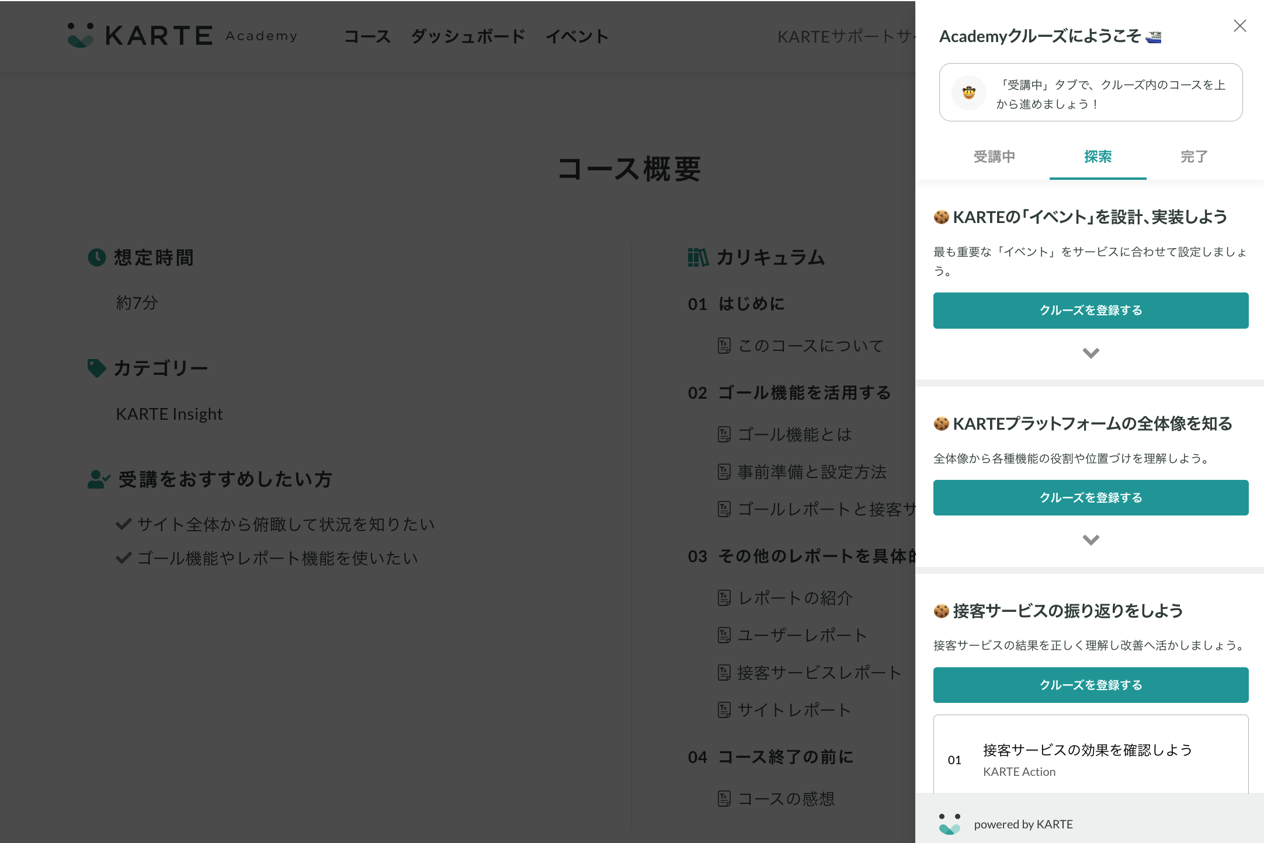
Task: Open the 事前準備と設定方法 lesson
Action: coord(812,472)
